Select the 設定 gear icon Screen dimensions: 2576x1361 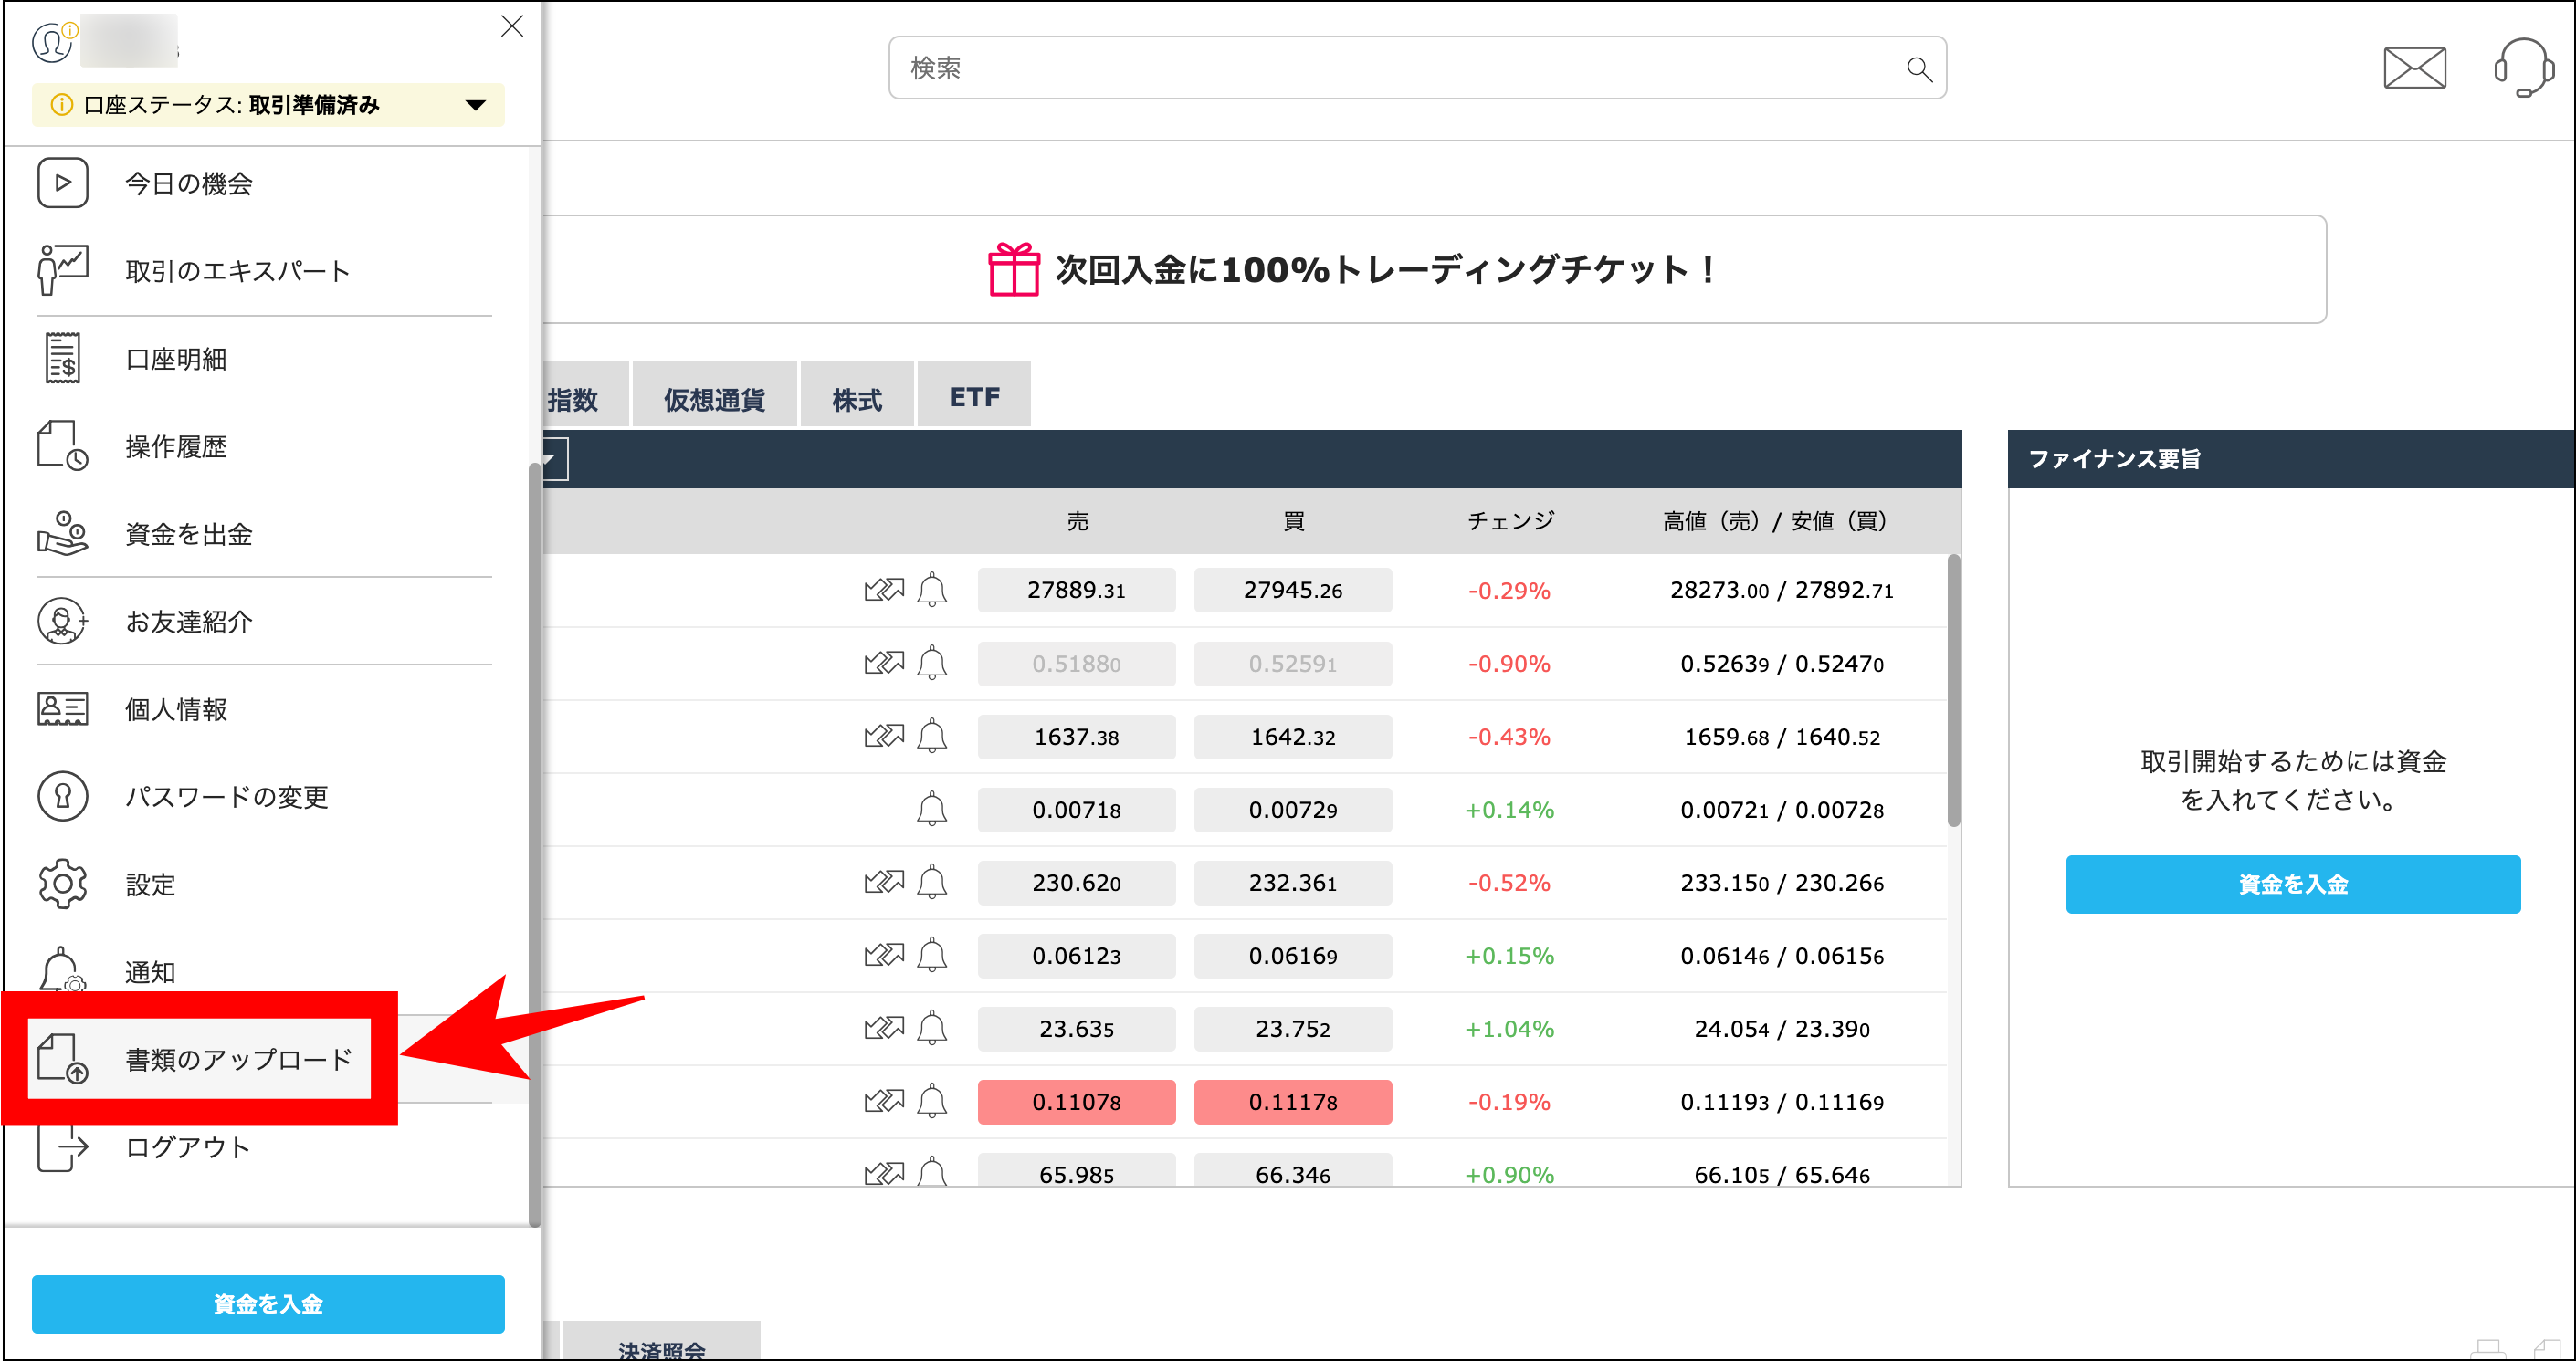(x=62, y=885)
